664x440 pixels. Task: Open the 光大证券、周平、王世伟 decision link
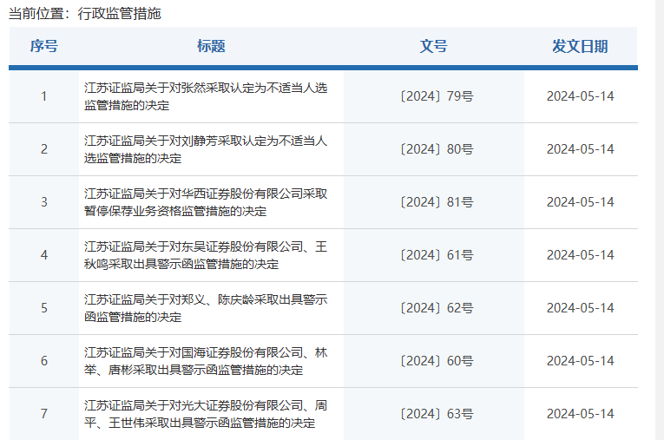pos(206,414)
